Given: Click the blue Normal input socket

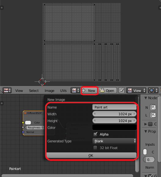Looking at the screenshot, I should pyautogui.click(x=23, y=132).
